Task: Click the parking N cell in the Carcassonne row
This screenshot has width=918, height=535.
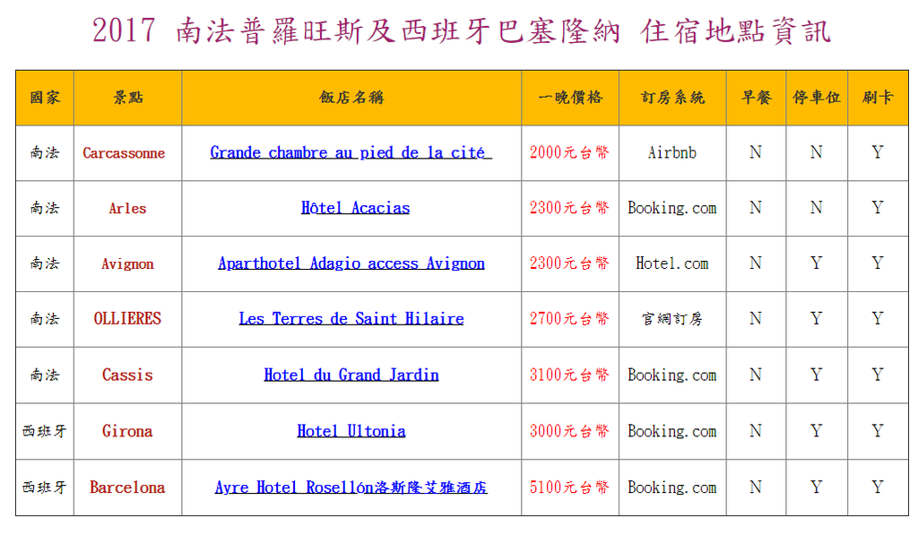Action: pyautogui.click(x=817, y=152)
